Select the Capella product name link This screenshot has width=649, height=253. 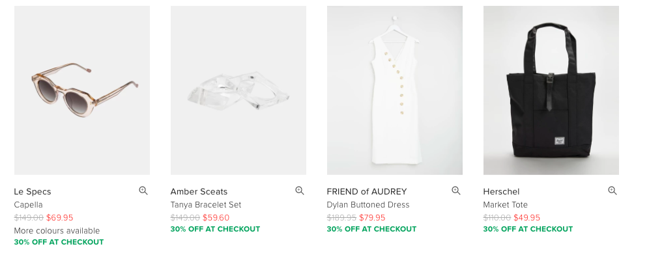(28, 205)
